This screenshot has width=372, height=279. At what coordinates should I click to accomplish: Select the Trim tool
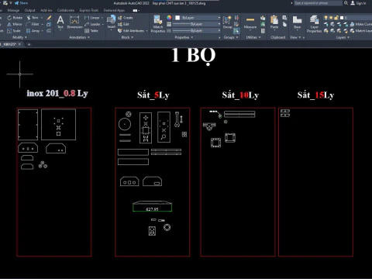[33, 18]
